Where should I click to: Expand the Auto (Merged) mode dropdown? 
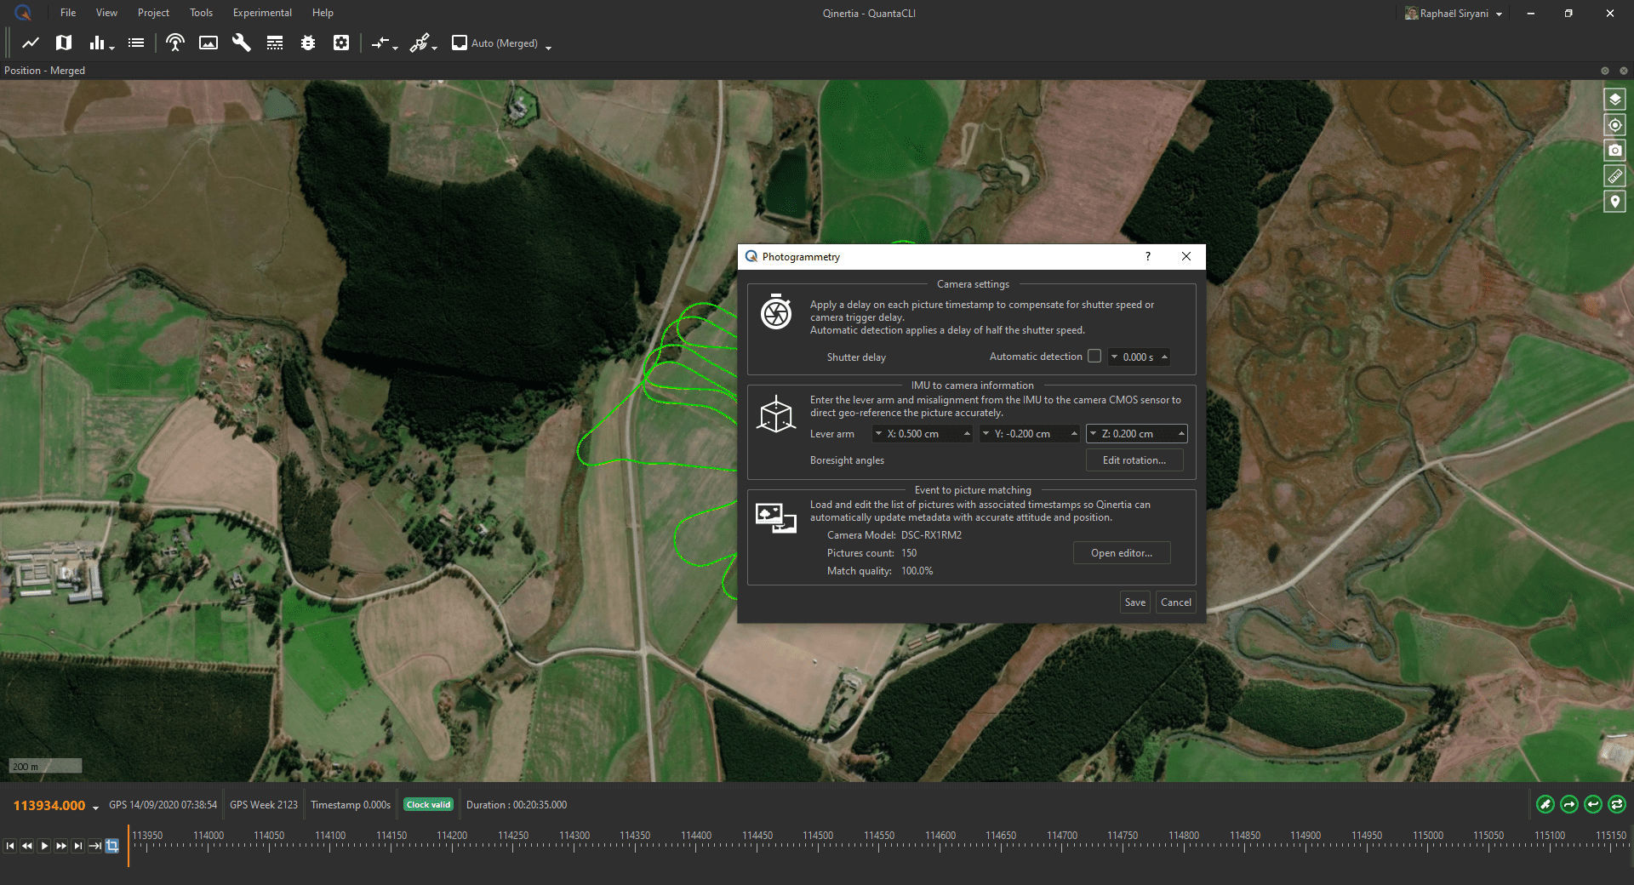pos(549,46)
